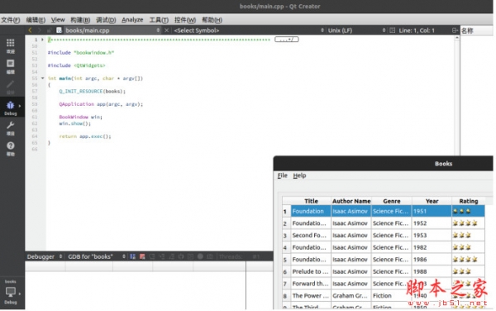Image resolution: width=496 pixels, height=311 pixels.
Task: Open the Unix (LF) line ending dropdown
Action: [356, 31]
